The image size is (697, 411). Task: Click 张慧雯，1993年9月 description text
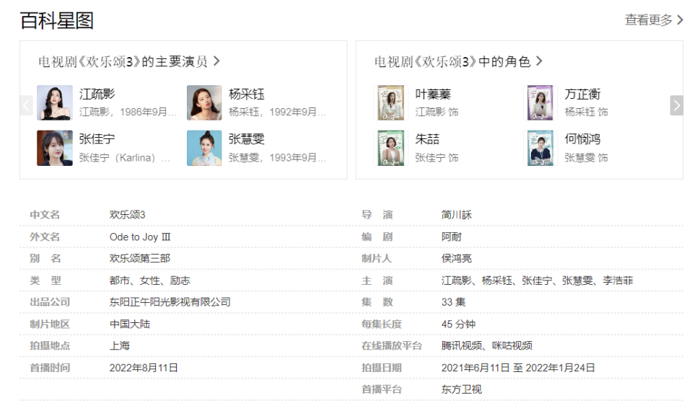pos(277,158)
